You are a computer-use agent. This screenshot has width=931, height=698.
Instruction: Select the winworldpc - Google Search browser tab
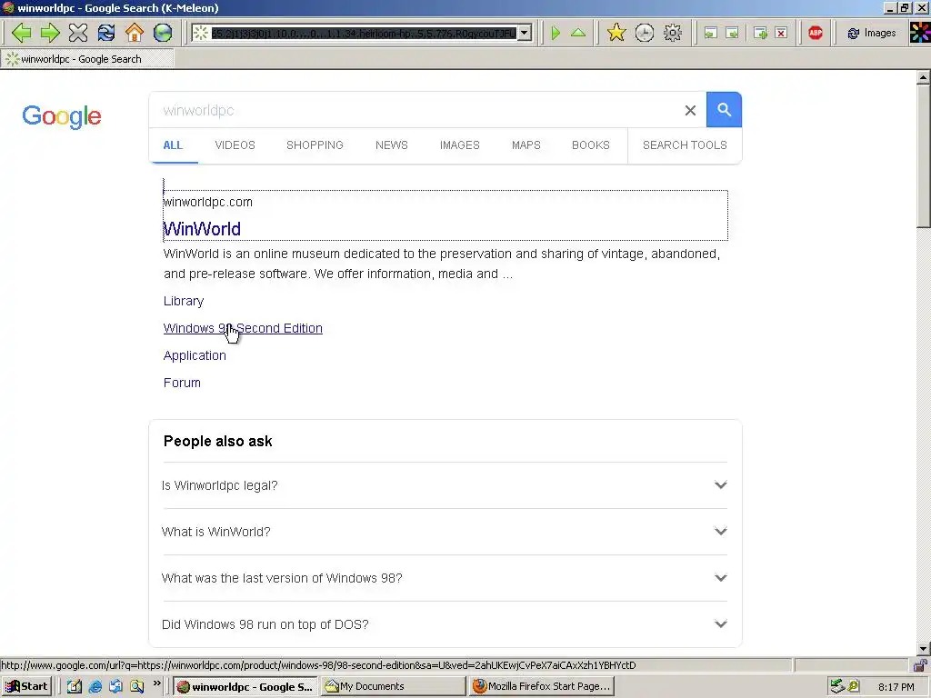[x=87, y=59]
